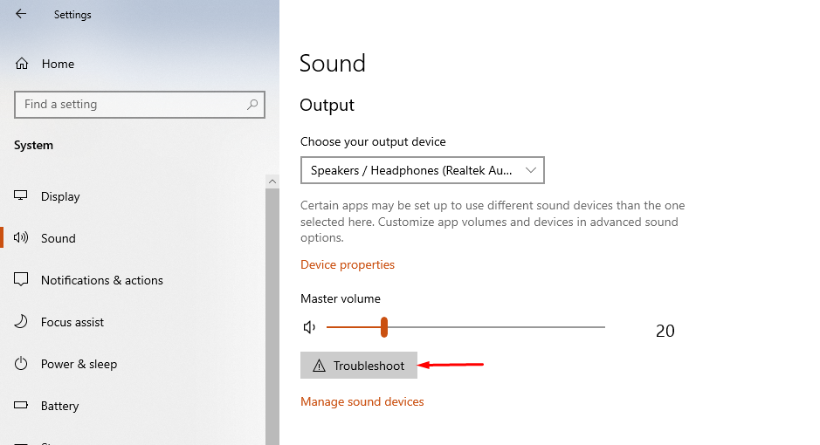Open Focus assist settings page
The width and height of the screenshot is (820, 445).
[72, 322]
